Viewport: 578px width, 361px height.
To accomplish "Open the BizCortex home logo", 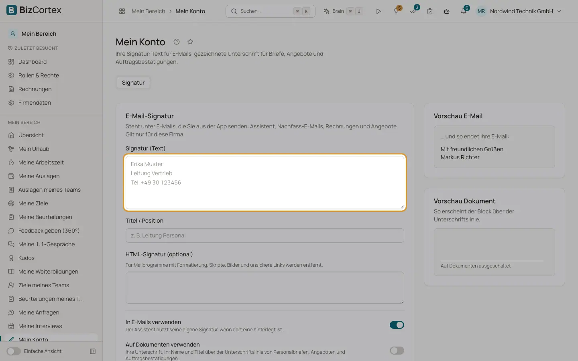I will [x=34, y=10].
